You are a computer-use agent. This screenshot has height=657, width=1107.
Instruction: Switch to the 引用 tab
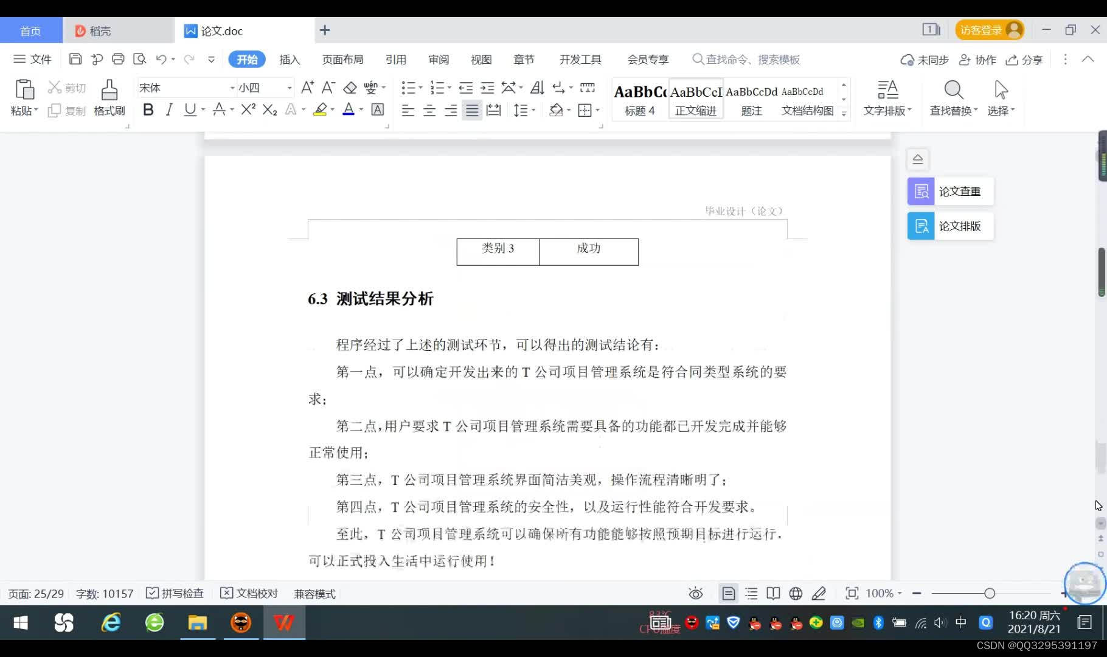pos(395,60)
